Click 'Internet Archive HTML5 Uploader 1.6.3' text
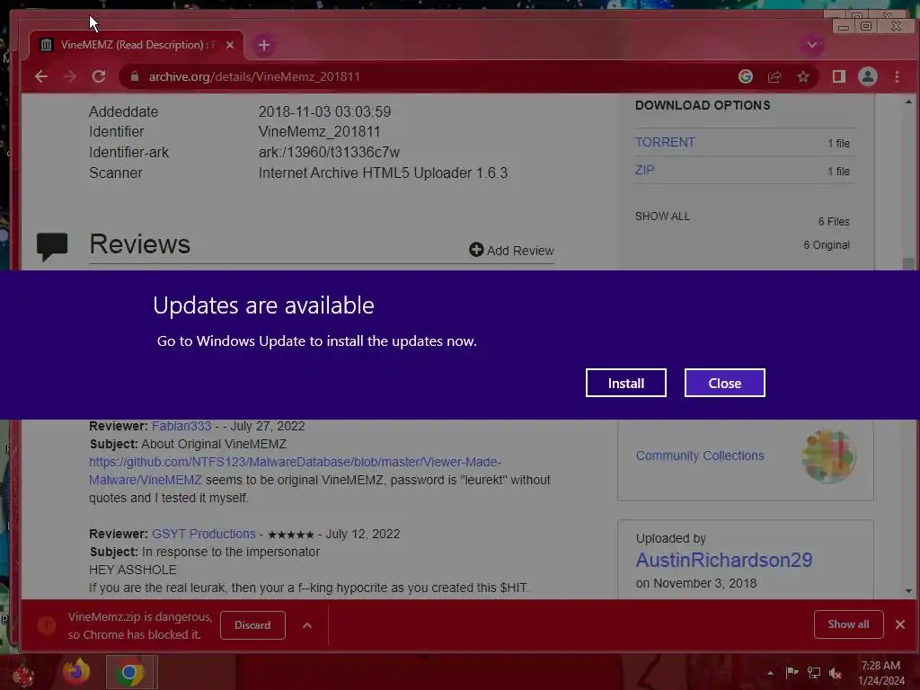 (383, 173)
